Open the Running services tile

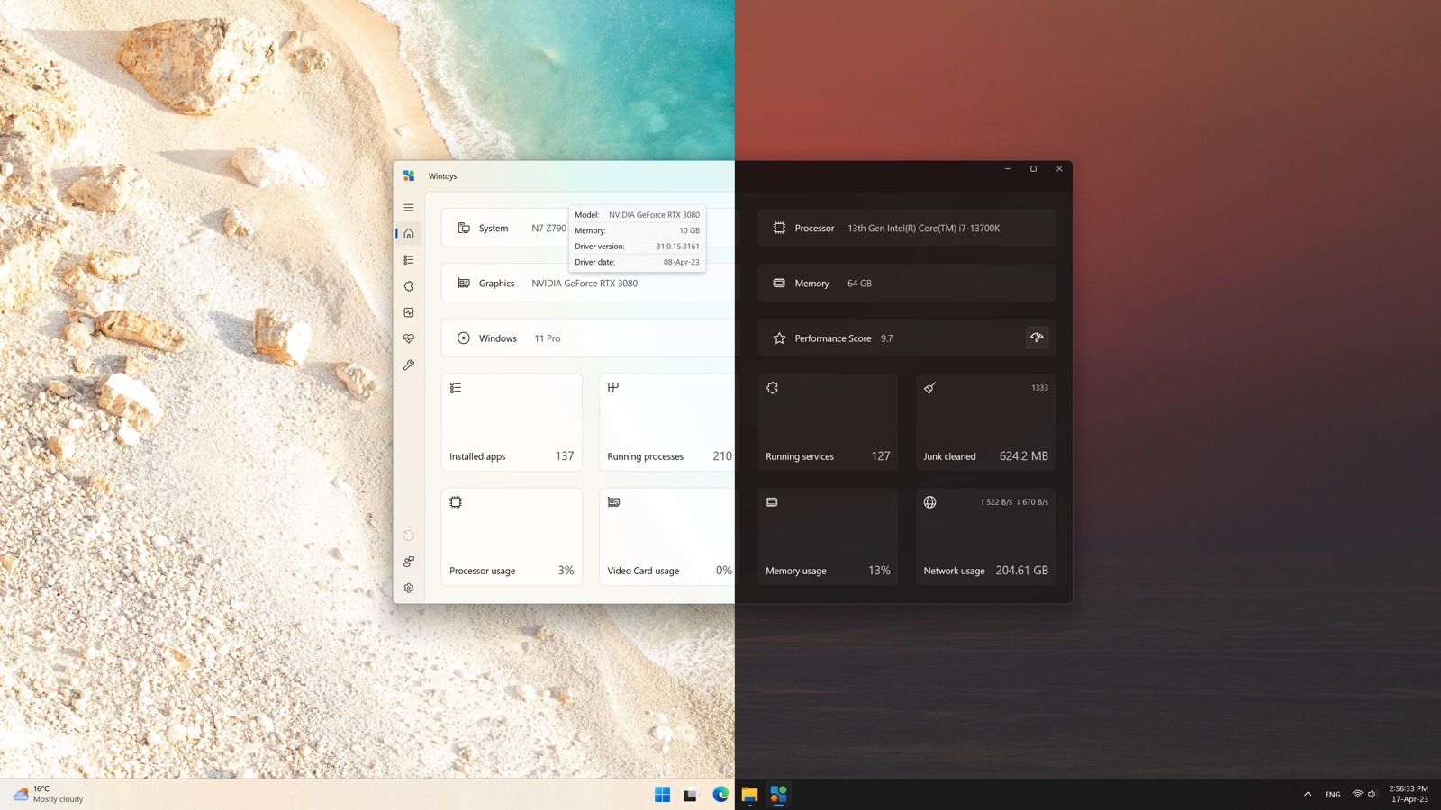pyautogui.click(x=828, y=422)
